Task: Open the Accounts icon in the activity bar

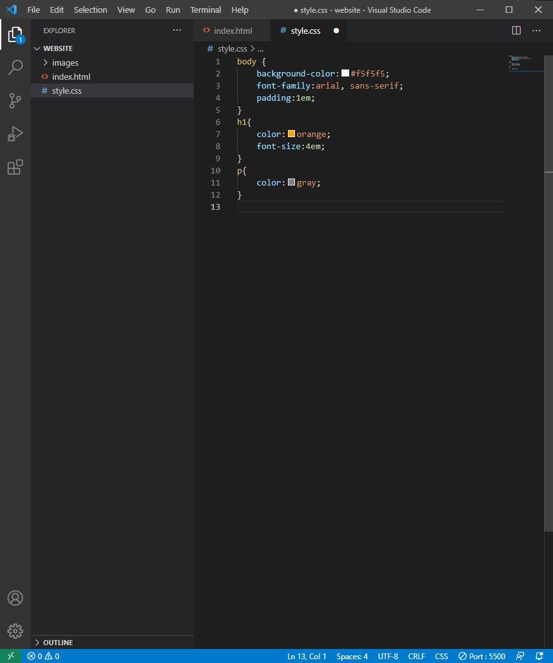Action: pyautogui.click(x=15, y=598)
